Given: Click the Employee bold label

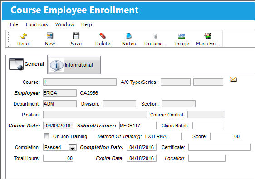Looking at the screenshot, I should (27, 93).
